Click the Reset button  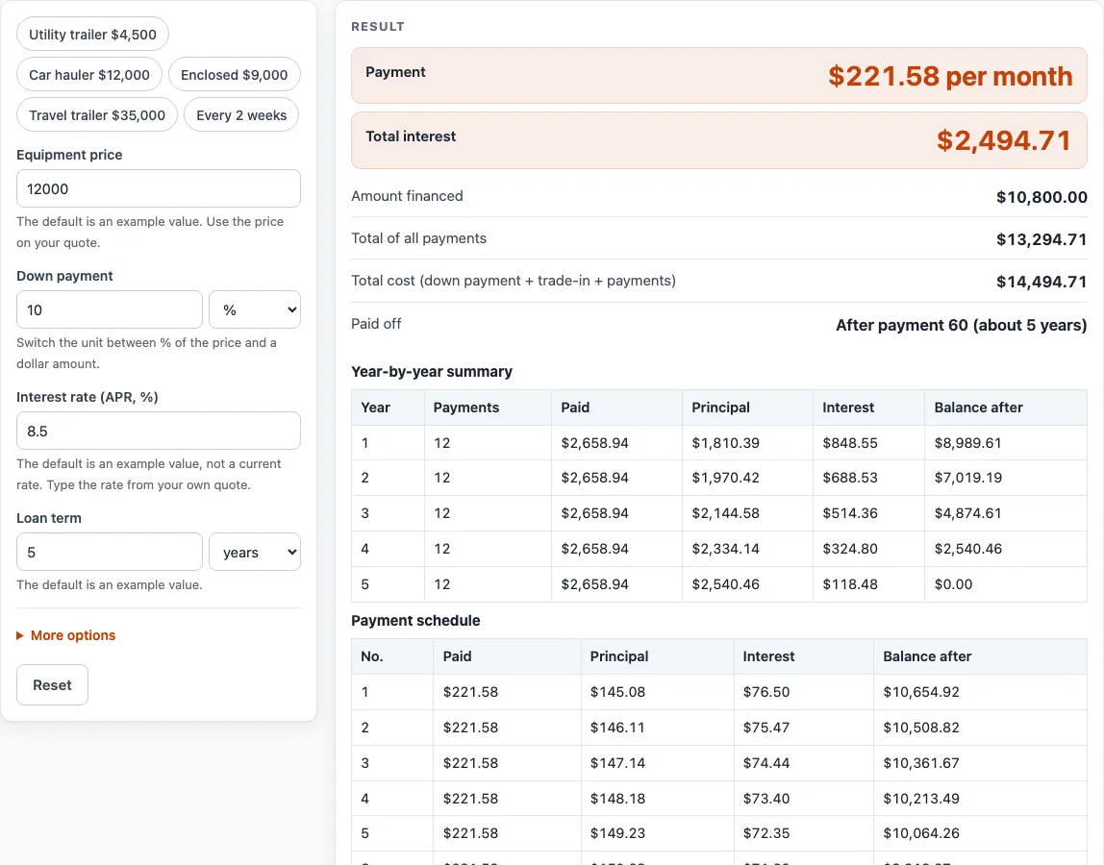pos(52,685)
